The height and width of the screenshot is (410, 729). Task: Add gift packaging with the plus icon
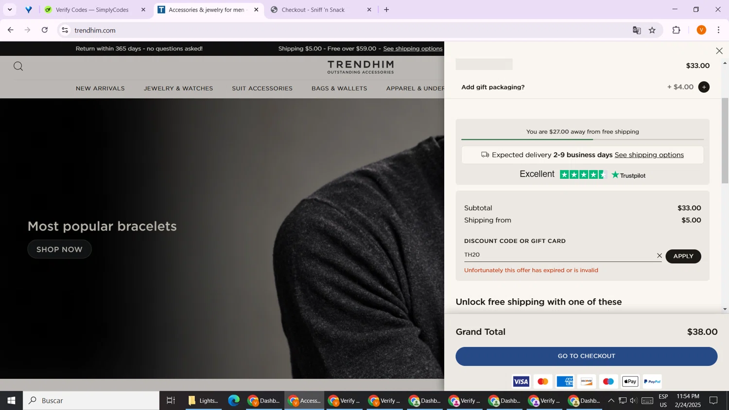pyautogui.click(x=704, y=87)
